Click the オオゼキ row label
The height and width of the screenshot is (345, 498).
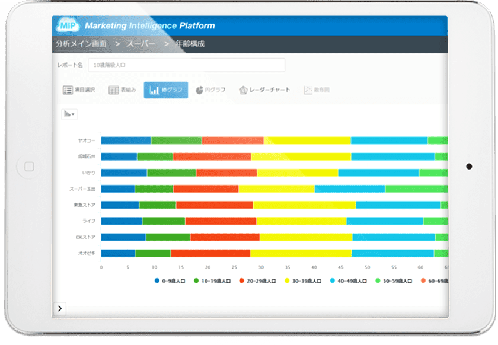click(87, 254)
